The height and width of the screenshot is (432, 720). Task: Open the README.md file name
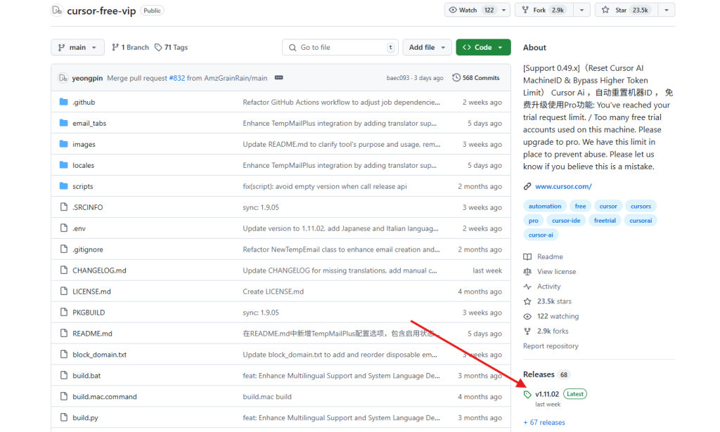[x=92, y=334]
